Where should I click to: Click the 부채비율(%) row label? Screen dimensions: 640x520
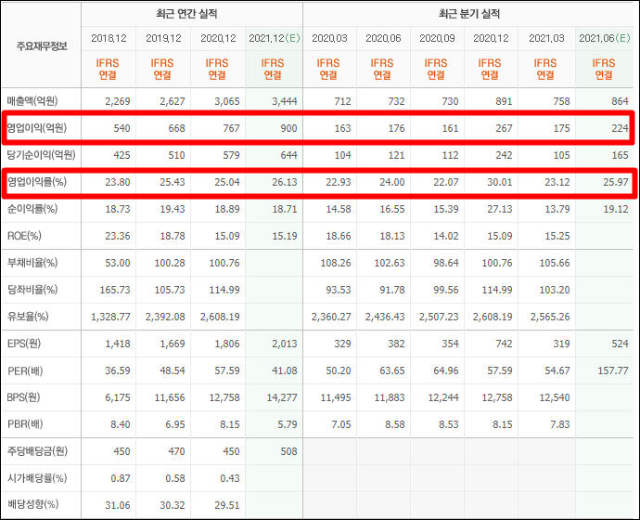pyautogui.click(x=32, y=263)
